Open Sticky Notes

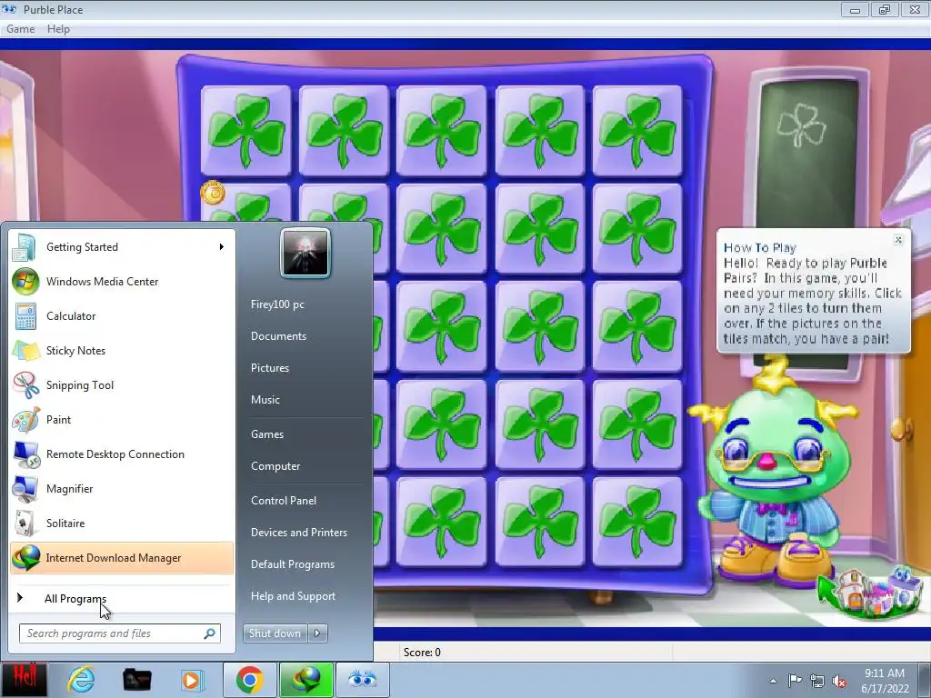[x=122, y=350]
